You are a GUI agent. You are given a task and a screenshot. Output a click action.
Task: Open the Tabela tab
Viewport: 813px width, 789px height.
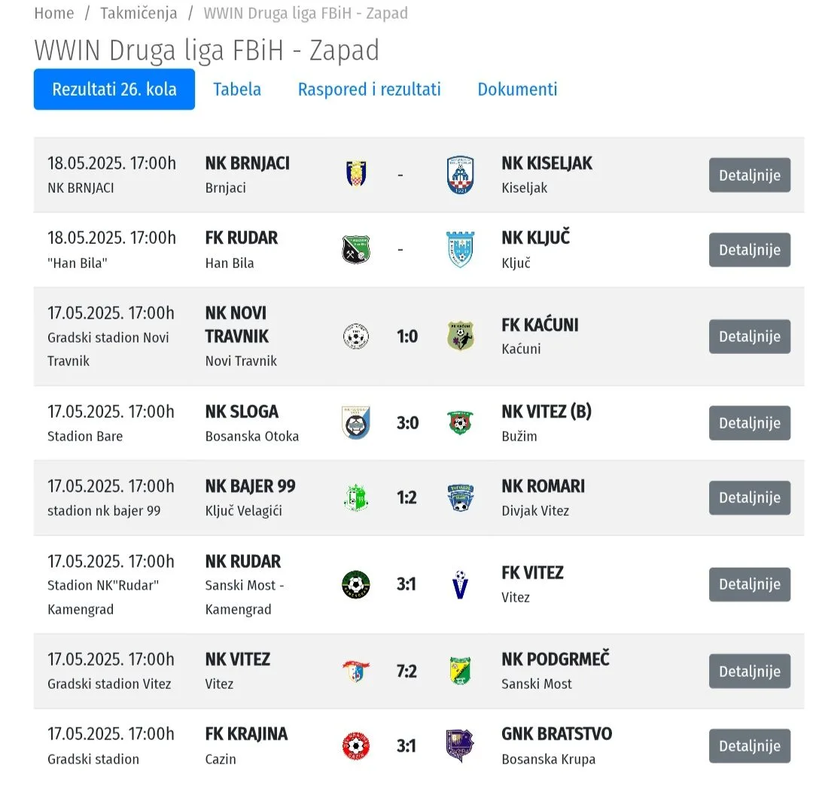(237, 89)
